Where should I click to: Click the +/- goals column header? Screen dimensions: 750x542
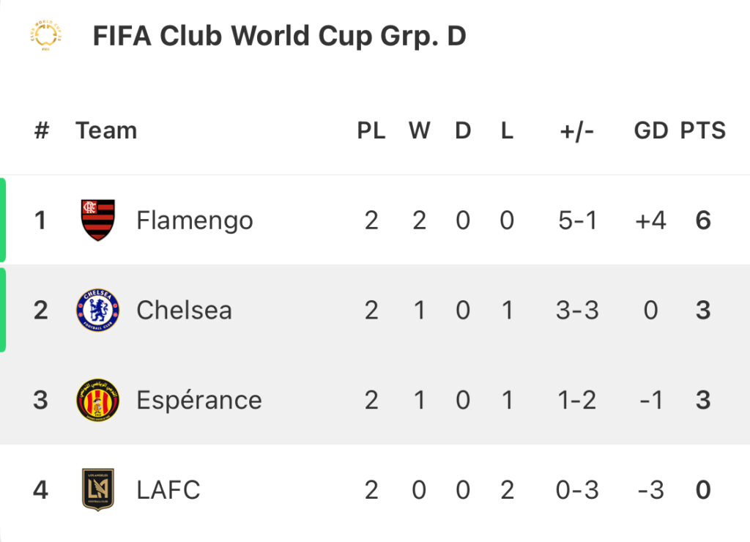click(x=577, y=131)
